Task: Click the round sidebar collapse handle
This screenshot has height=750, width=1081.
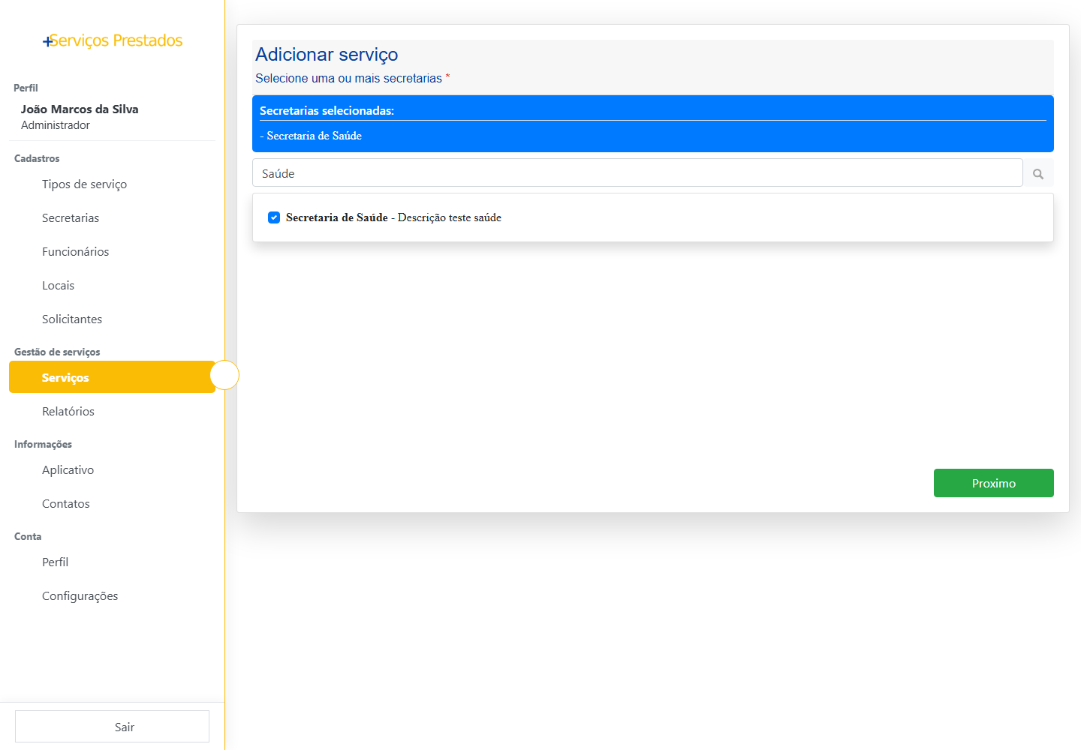Action: (224, 375)
